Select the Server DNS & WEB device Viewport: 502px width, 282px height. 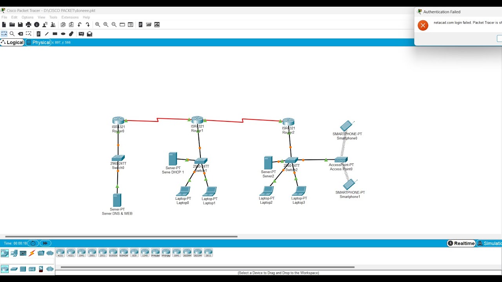[117, 200]
